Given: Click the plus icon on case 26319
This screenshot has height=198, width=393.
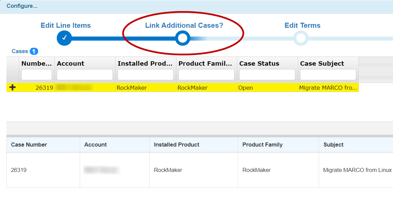Looking at the screenshot, I should click(x=13, y=88).
